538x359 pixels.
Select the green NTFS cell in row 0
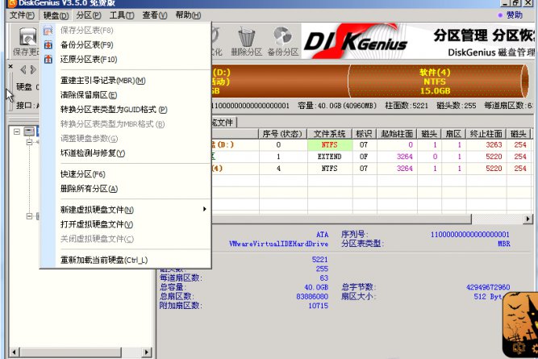(330, 145)
